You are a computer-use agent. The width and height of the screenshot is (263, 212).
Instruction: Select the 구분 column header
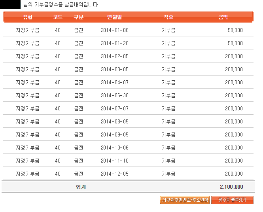click(79, 17)
